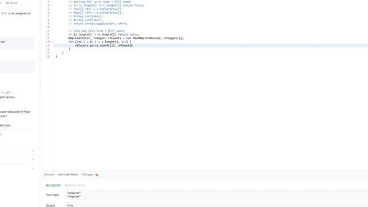
Task: Click the for (int i = 0 loop line
Action: click(x=99, y=42)
